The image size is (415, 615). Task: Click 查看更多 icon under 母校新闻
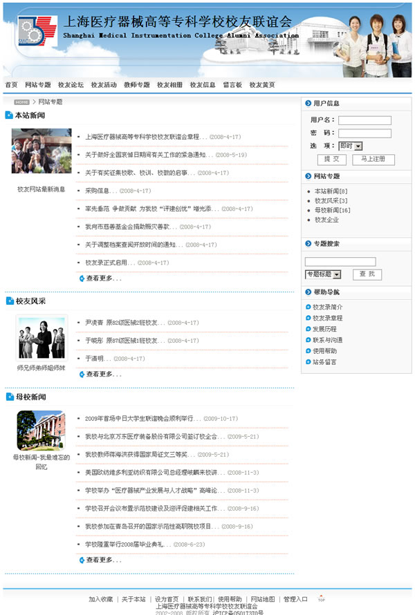point(82,560)
